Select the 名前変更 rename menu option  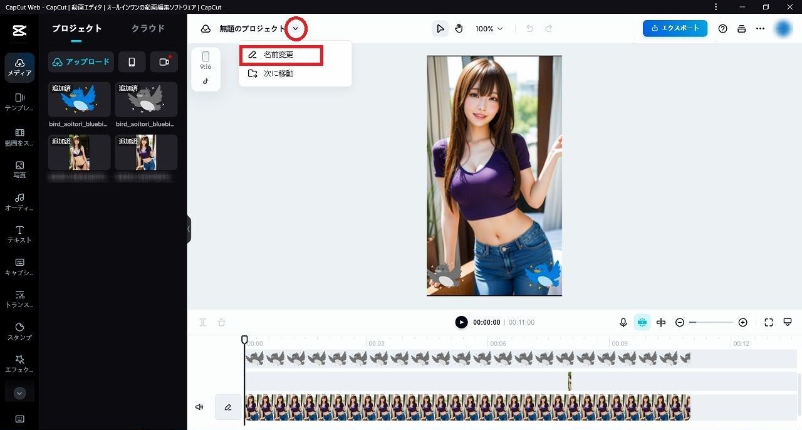[281, 55]
